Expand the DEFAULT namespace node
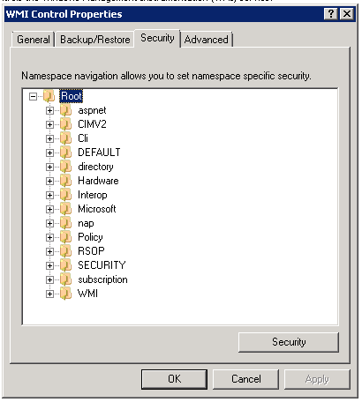Screen dimensions: 362x402 point(49,153)
